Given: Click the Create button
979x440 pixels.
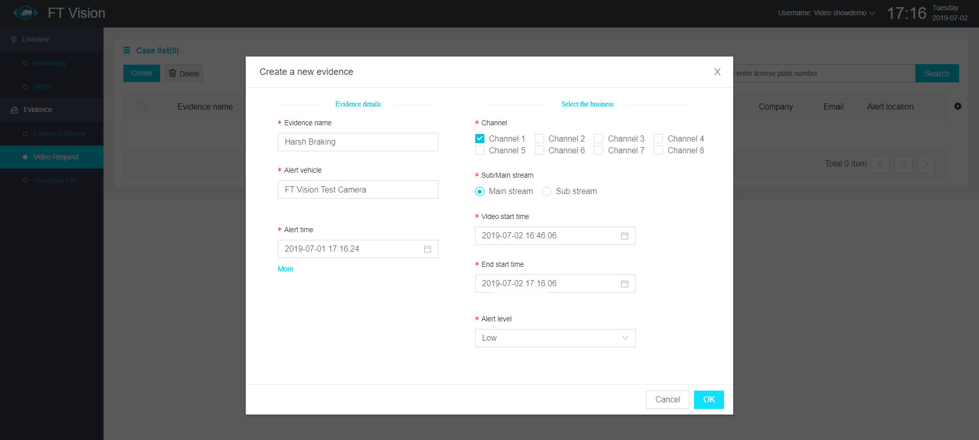Looking at the screenshot, I should tap(142, 73).
